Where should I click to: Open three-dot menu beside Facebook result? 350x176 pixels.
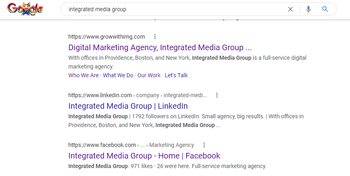coord(204,145)
